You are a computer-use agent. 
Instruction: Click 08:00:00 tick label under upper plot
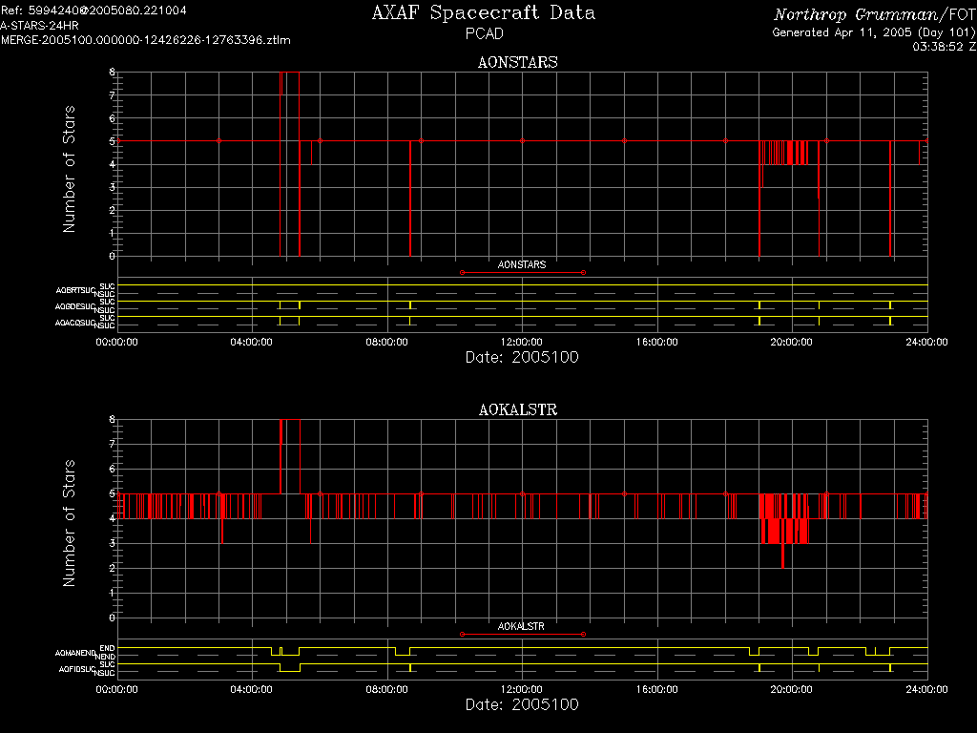coord(387,343)
